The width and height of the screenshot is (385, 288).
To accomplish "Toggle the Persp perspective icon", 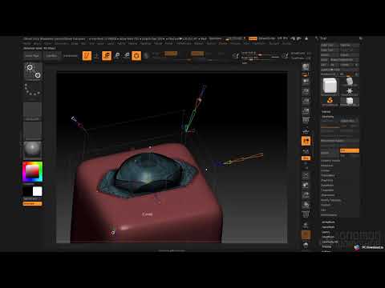I will 306,121.
